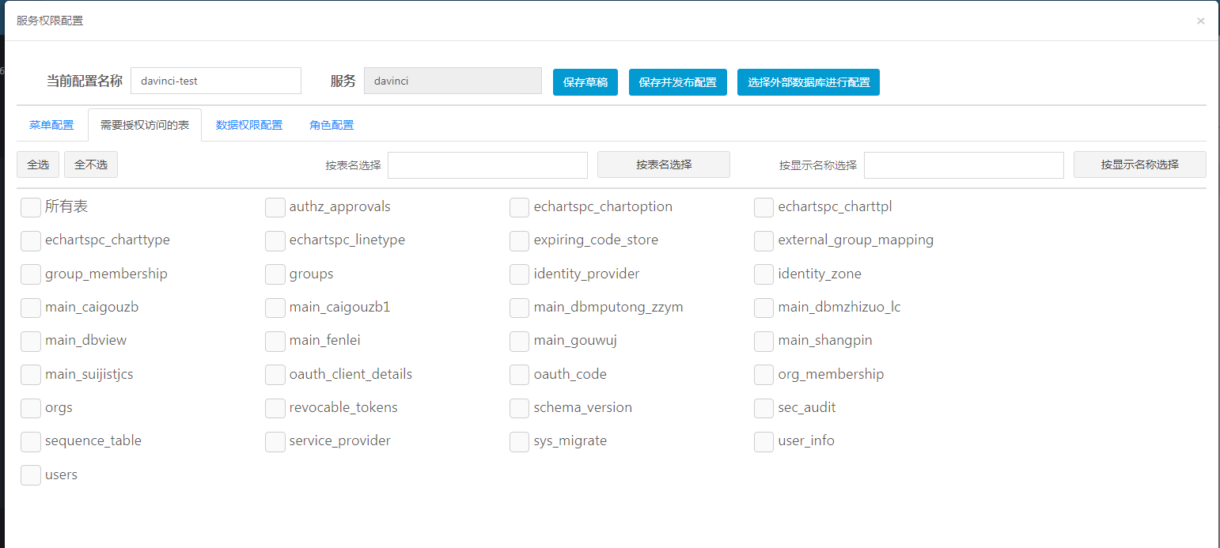Click 保存并发布配置 button
Image resolution: width=1220 pixels, height=548 pixels.
tap(678, 82)
